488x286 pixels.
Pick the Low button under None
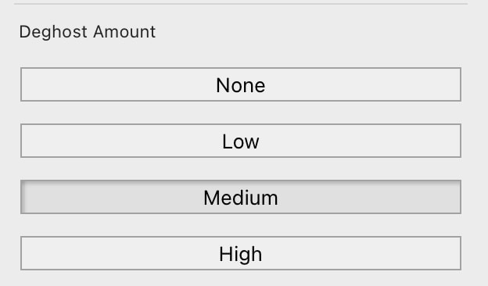(241, 141)
